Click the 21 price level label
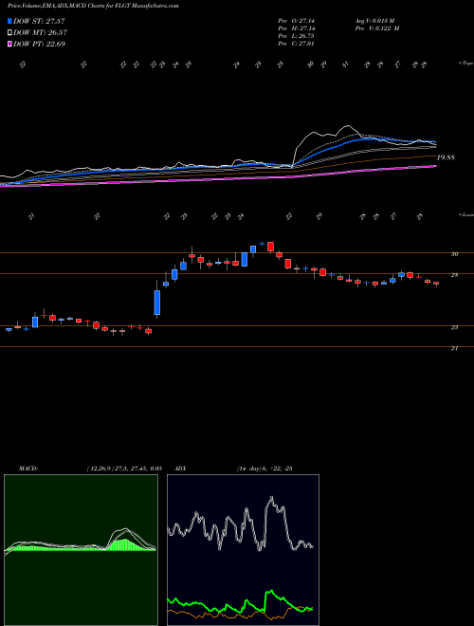Screen dimensions: 474x626 tap(454, 348)
